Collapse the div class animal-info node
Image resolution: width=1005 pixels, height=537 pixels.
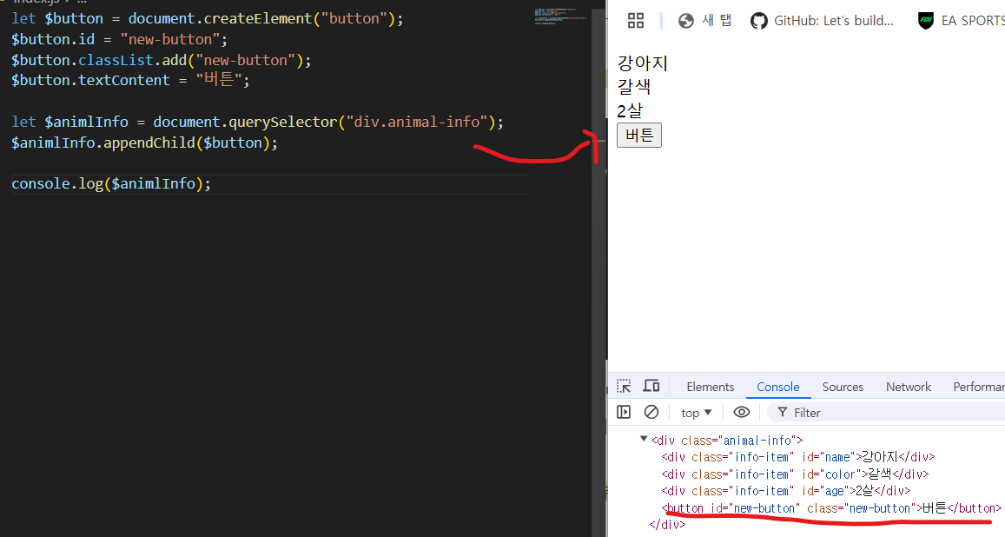click(x=644, y=439)
